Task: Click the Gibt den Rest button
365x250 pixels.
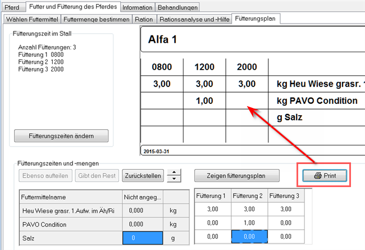Action: [97, 176]
